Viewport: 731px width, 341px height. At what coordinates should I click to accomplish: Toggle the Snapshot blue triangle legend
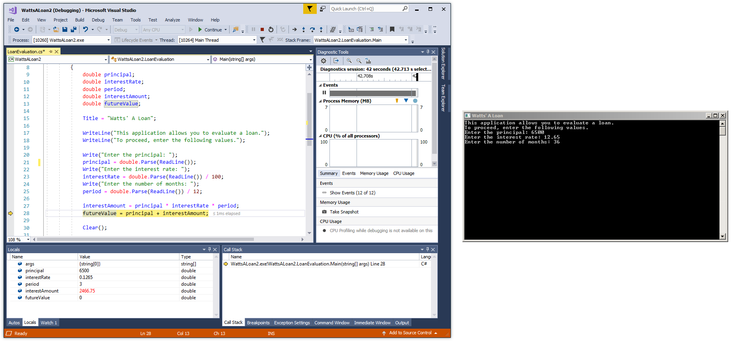coord(406,101)
